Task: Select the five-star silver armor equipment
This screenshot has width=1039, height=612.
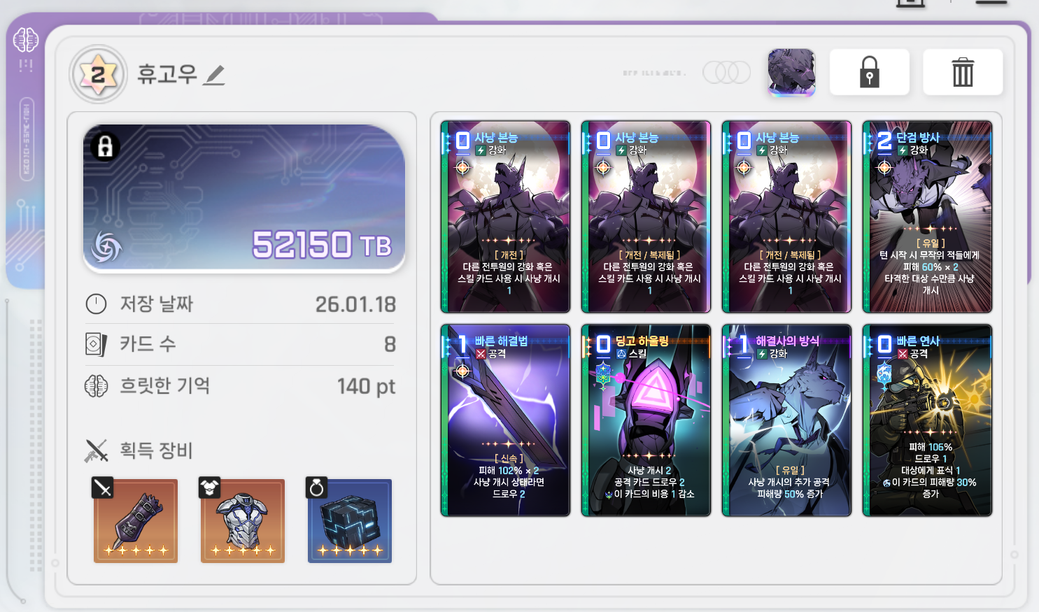Action: 243,520
